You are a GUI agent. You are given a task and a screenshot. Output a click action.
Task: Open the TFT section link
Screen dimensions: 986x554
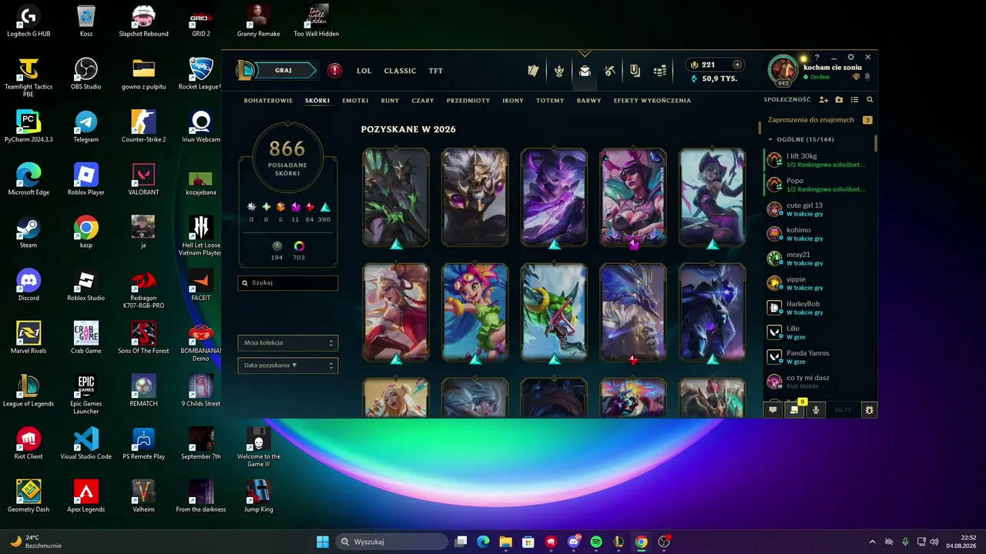436,71
